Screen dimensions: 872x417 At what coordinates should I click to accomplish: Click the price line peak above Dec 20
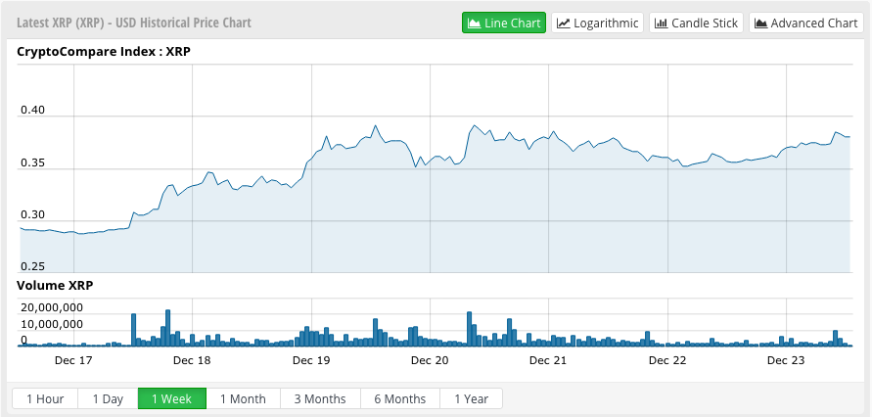[x=475, y=126]
